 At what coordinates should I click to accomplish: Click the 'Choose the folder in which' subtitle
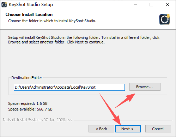coord(52,21)
